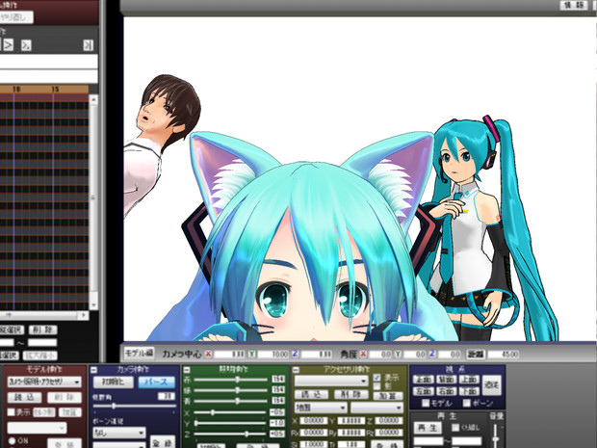Click the 距離 distance button
Screen dimensions: 597x448
(x=476, y=354)
